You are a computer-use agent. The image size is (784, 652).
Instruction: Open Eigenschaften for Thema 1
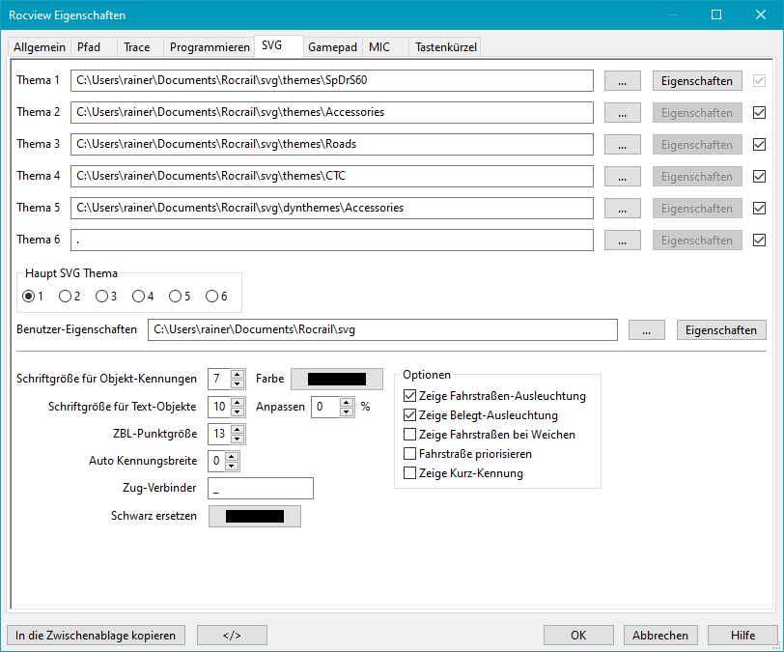tap(697, 81)
